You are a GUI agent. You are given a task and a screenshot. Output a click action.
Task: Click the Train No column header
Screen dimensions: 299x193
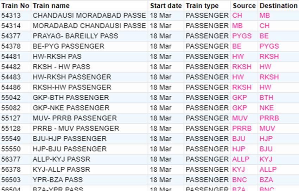point(15,6)
